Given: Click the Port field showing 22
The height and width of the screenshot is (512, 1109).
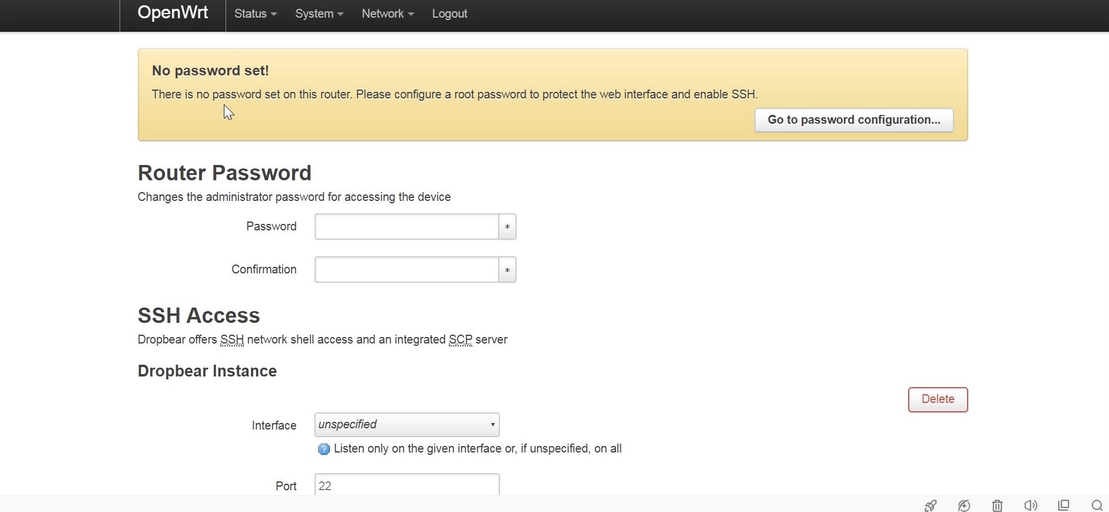Looking at the screenshot, I should click(406, 485).
